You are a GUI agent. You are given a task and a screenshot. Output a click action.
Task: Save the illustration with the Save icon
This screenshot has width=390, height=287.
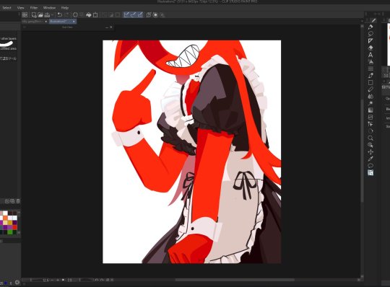[x=47, y=15]
